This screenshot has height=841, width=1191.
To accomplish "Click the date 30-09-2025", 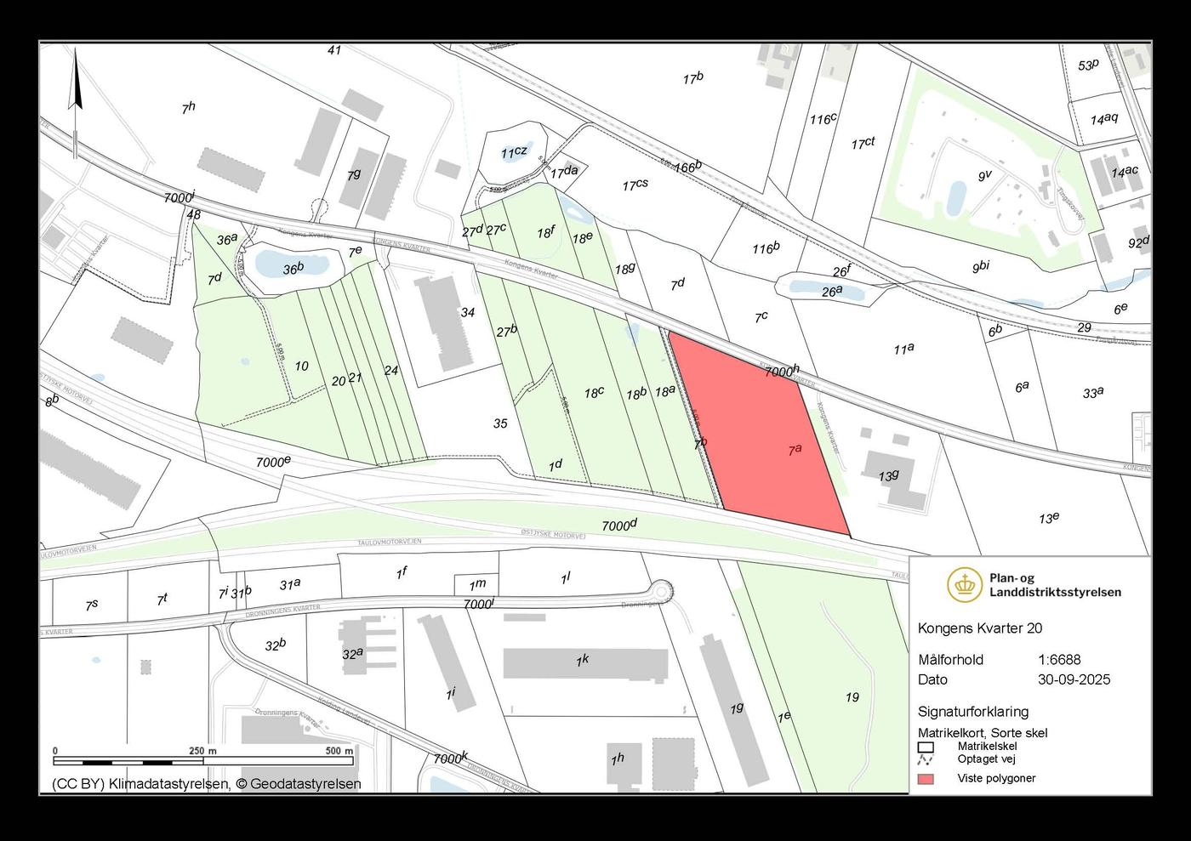I will (1074, 679).
